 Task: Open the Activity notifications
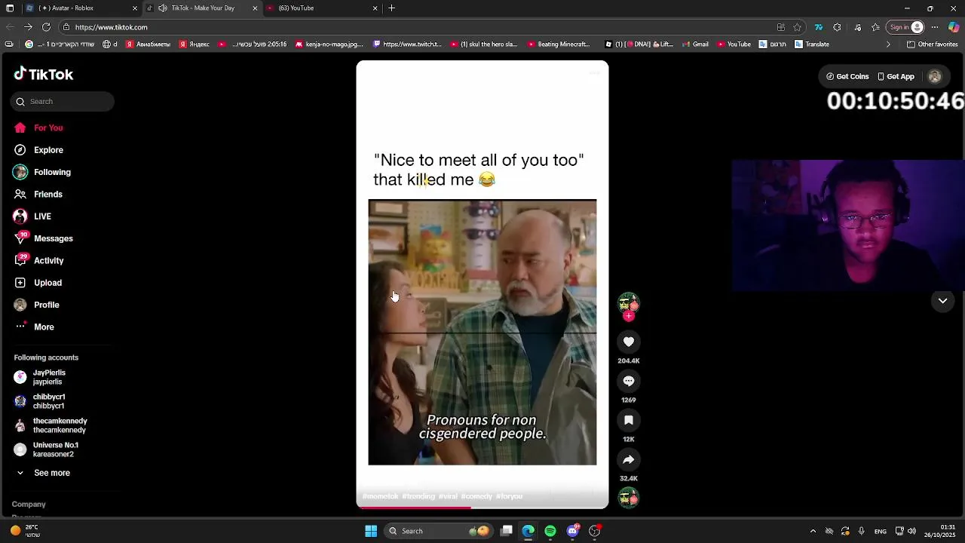(x=38, y=260)
